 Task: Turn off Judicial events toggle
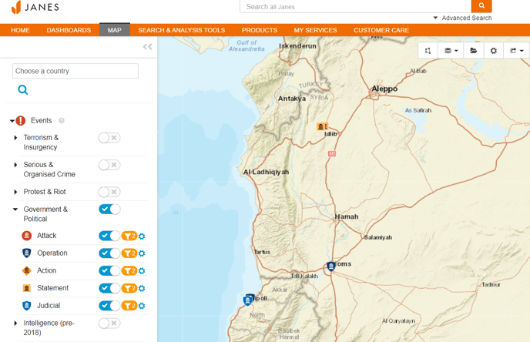pyautogui.click(x=109, y=306)
